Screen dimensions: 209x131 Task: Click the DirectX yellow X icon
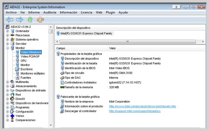[x=12, y=99]
